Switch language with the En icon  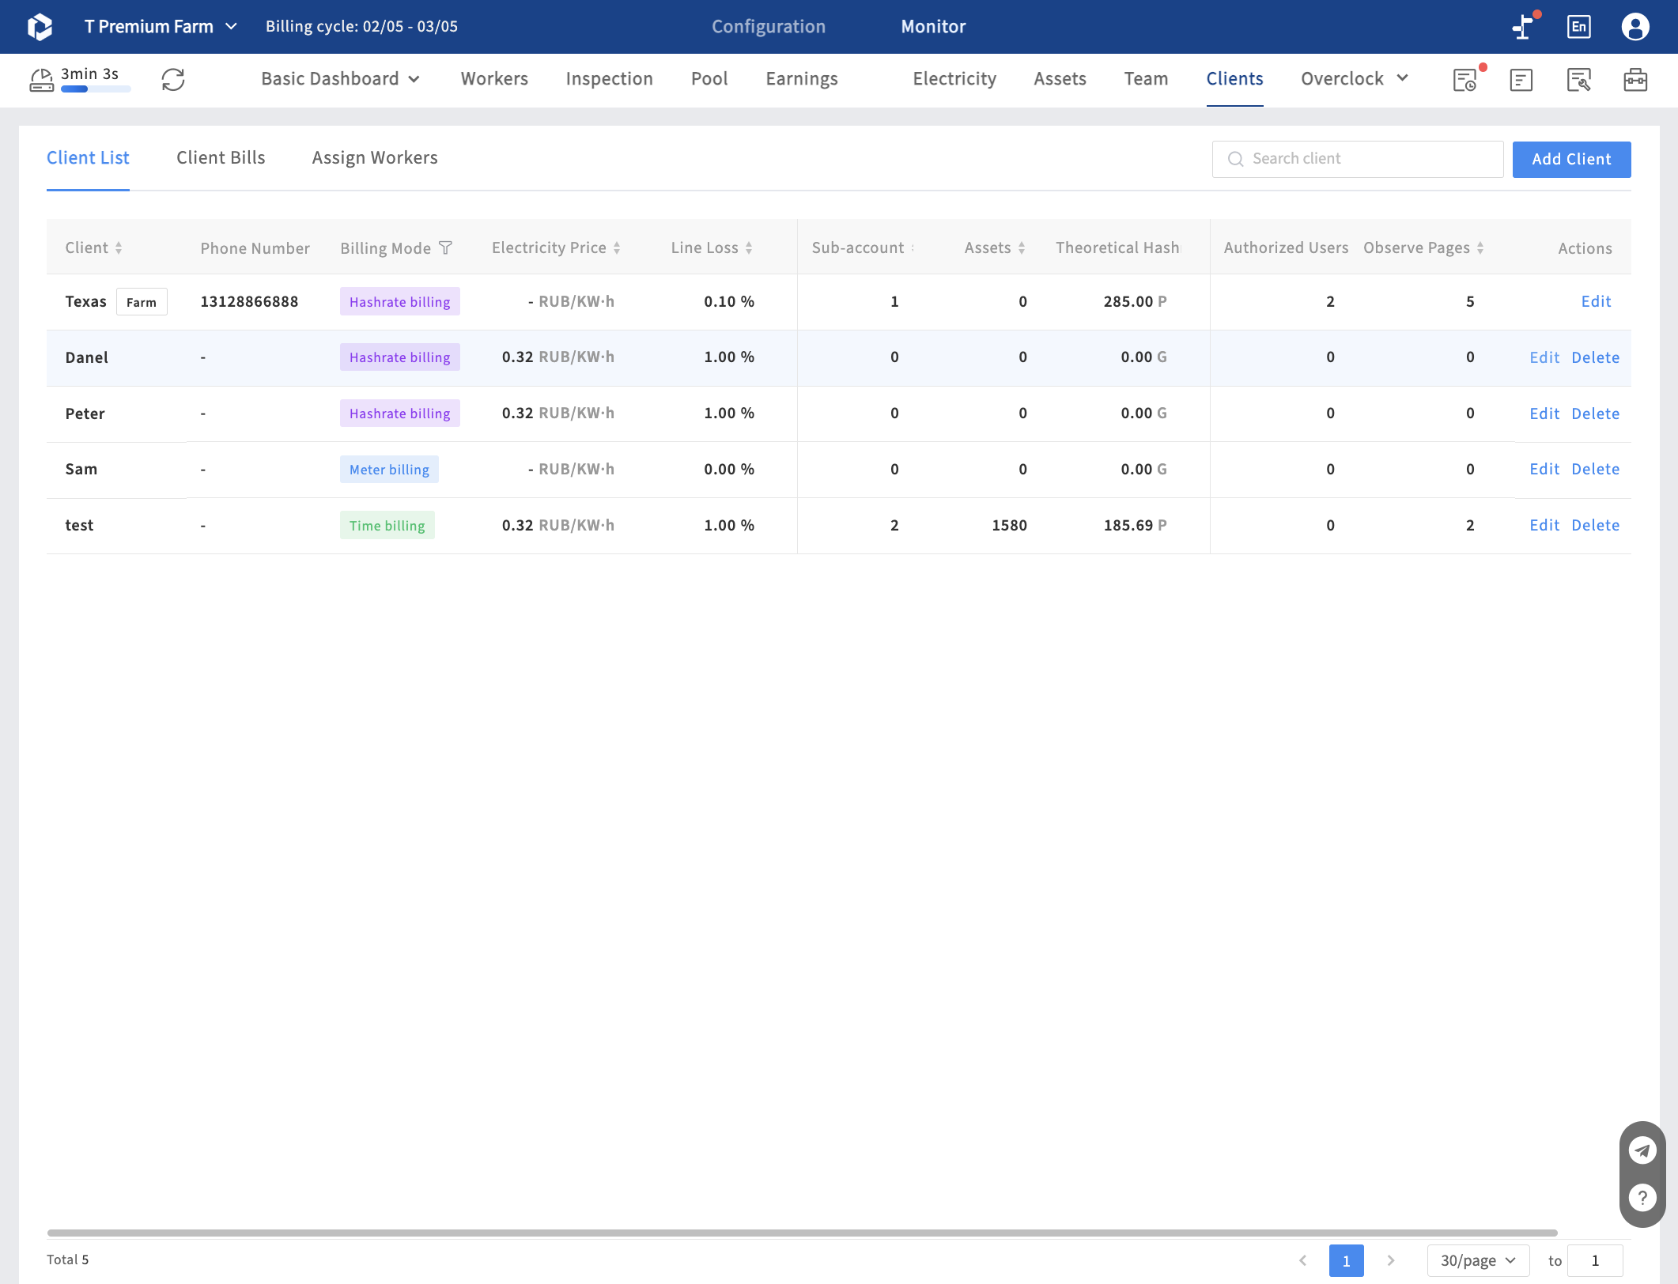pos(1578,27)
